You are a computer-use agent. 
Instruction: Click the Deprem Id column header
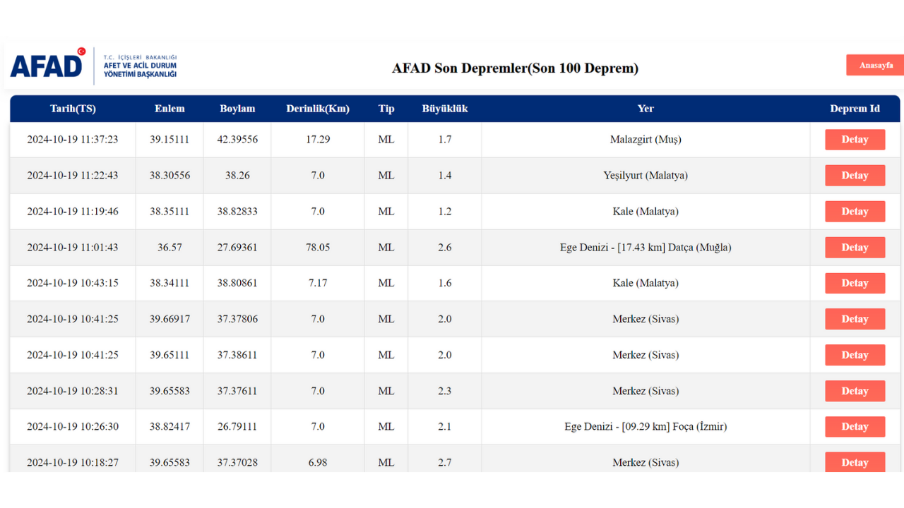click(x=855, y=109)
